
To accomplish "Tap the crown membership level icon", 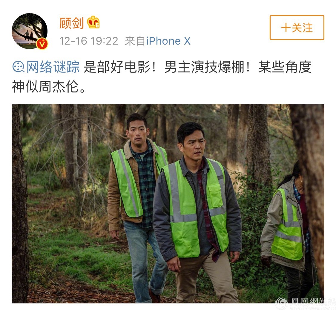I will 93,22.
